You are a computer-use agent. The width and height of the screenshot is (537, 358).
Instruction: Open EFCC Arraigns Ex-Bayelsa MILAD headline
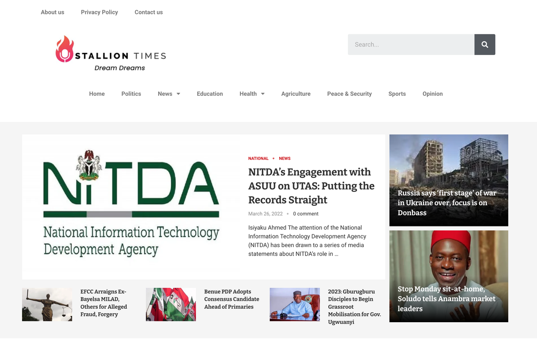104,303
